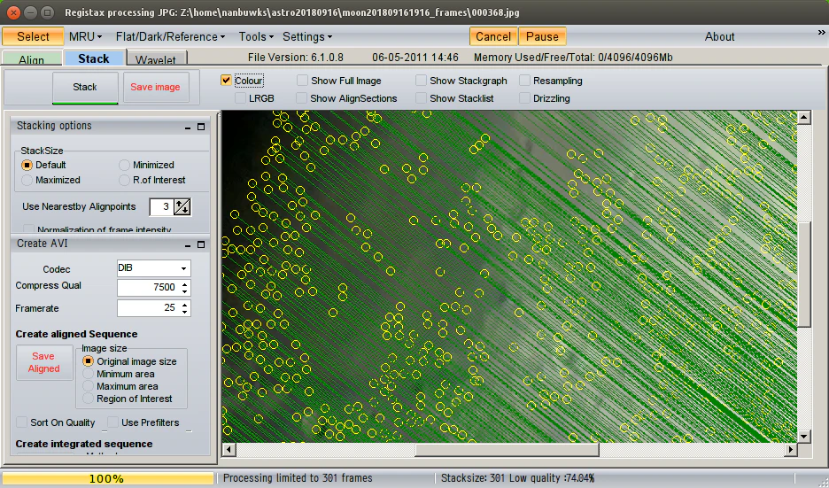
Task: Minimize the Create AVI panel
Action: tap(188, 244)
